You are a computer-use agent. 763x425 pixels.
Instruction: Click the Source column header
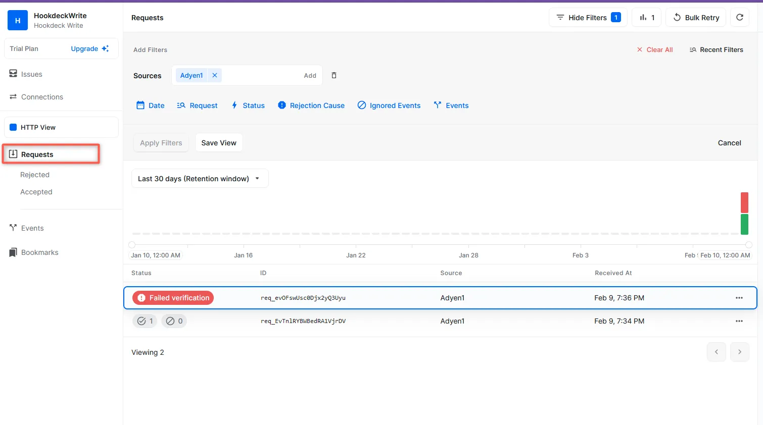click(451, 273)
